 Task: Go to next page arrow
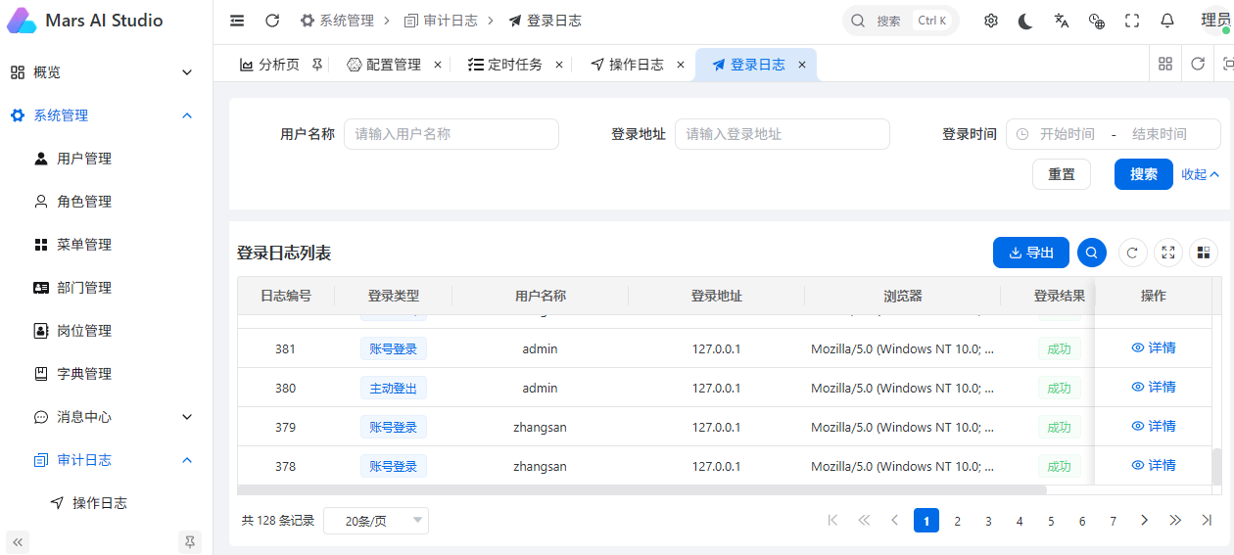tap(1144, 521)
